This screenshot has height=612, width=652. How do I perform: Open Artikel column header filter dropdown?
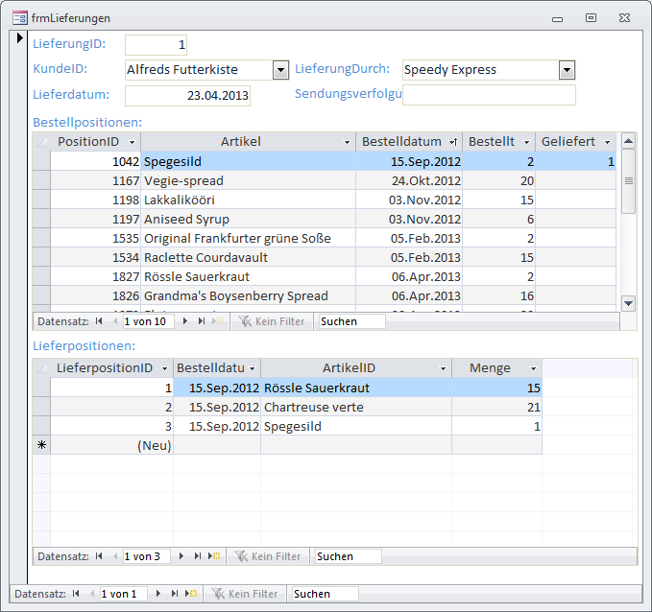coord(347,142)
